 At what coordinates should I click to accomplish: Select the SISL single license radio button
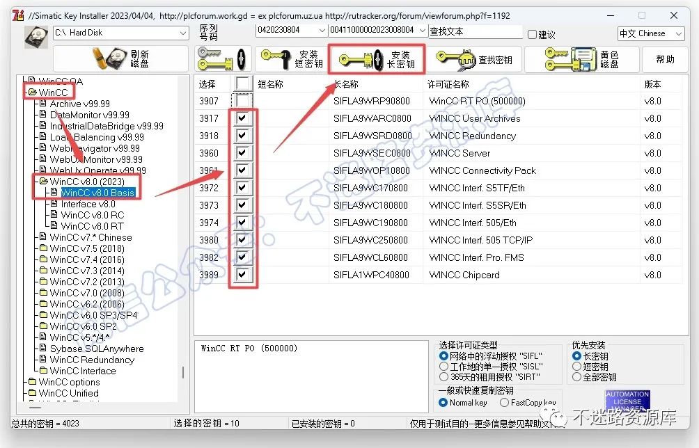[x=443, y=367]
